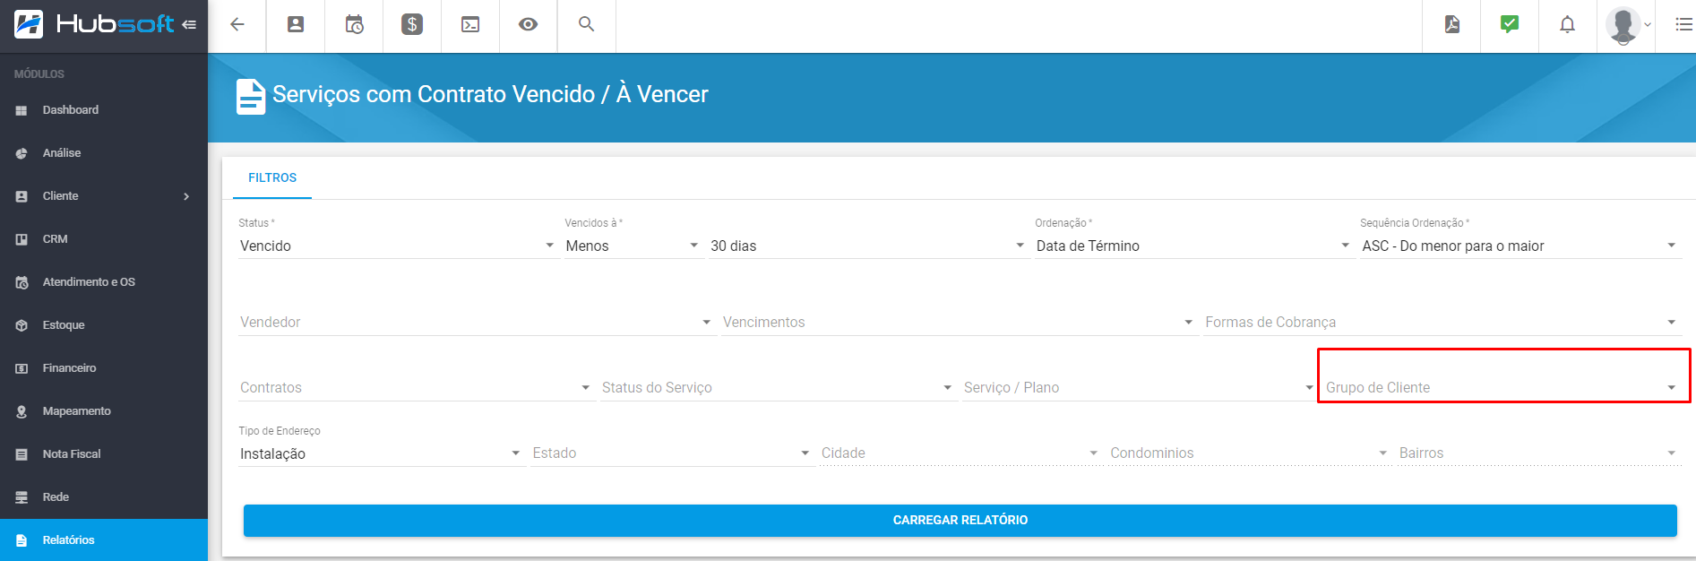
Task: Open the Rede module
Action: tap(104, 497)
